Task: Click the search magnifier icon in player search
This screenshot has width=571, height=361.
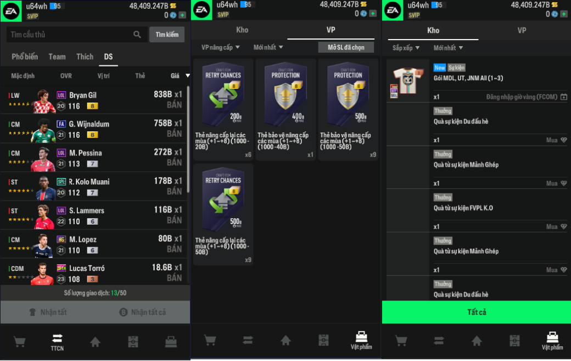Action: click(x=137, y=35)
